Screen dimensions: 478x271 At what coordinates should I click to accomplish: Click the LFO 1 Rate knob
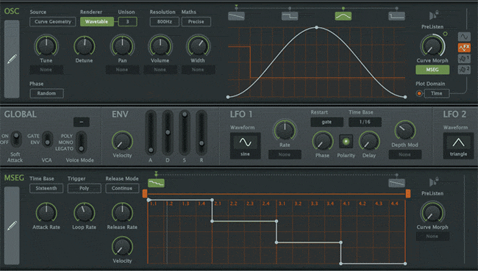click(285, 130)
